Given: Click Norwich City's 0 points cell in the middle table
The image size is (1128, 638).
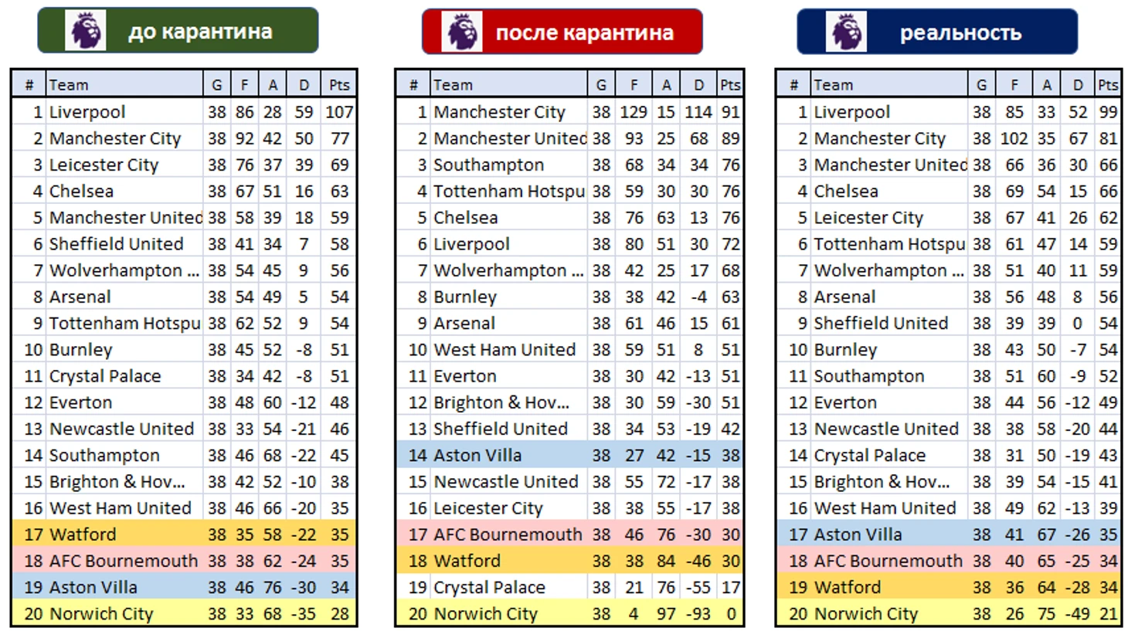Looking at the screenshot, I should click(x=731, y=614).
